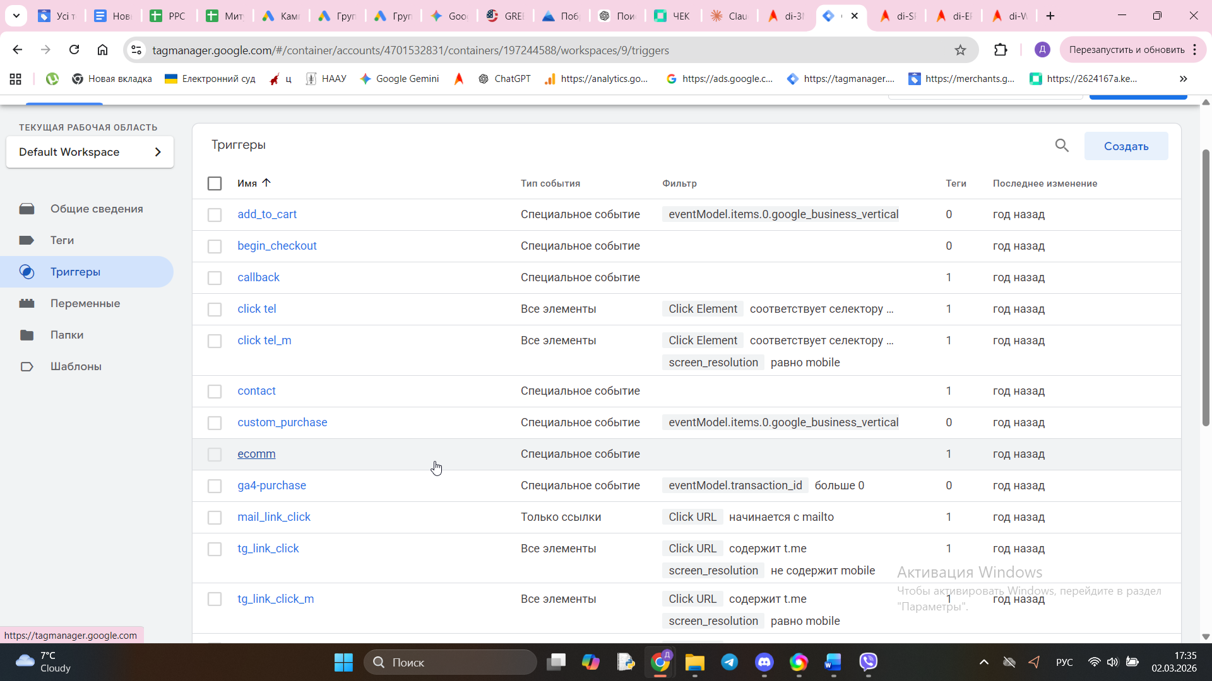Viewport: 1212px width, 681px height.
Task: Expand Default Workspace selector
Action: tap(90, 152)
